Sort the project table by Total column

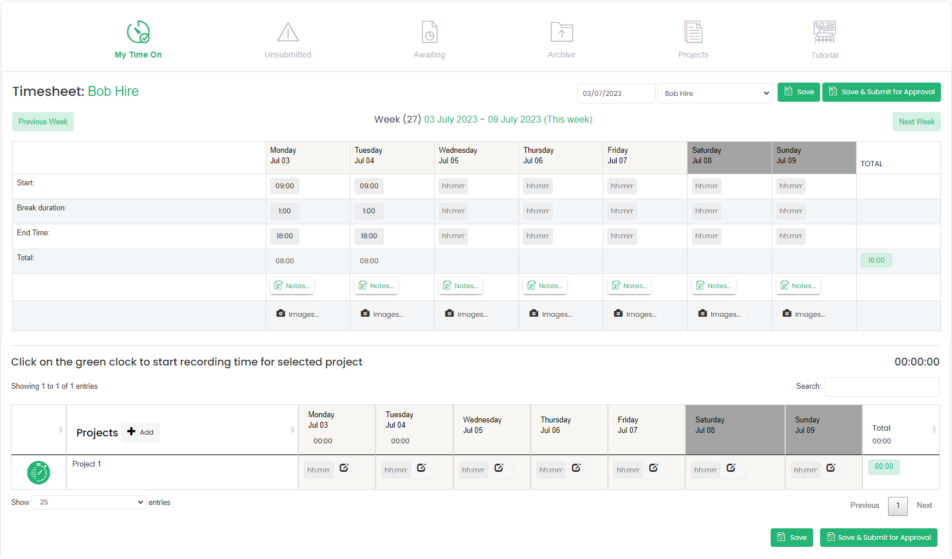[x=933, y=430]
